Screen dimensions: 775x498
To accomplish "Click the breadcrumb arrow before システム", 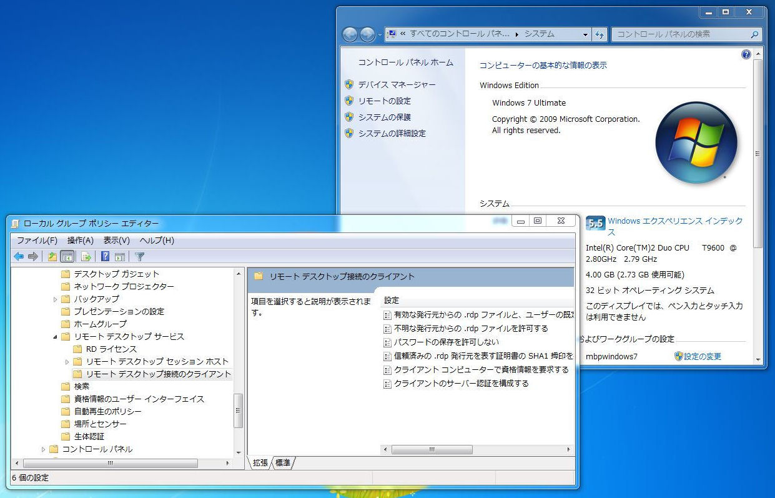I will [517, 34].
